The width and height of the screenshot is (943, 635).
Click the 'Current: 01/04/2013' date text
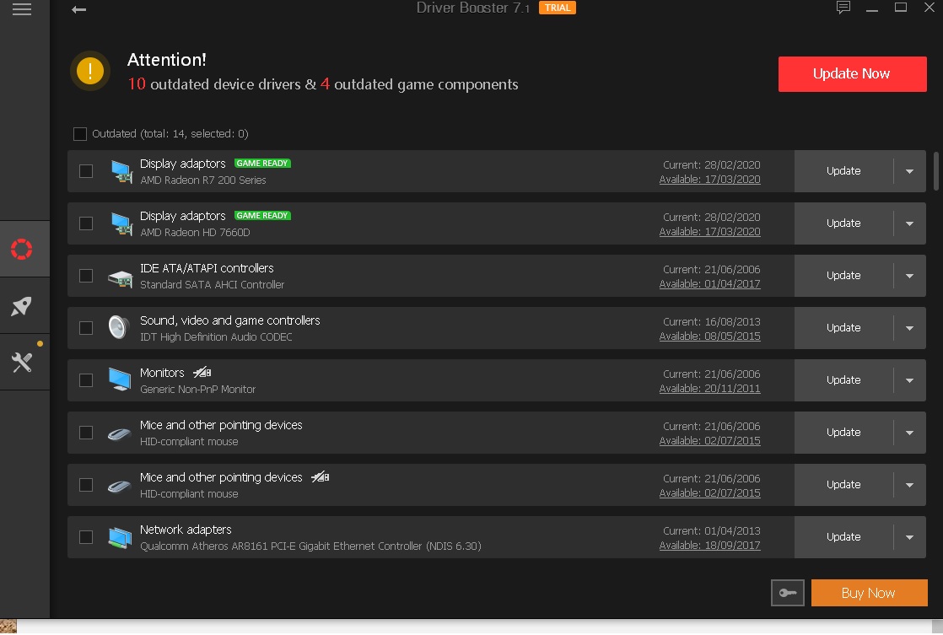point(711,531)
